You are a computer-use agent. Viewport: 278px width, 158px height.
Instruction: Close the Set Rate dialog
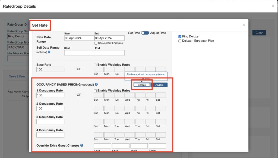click(244, 24)
